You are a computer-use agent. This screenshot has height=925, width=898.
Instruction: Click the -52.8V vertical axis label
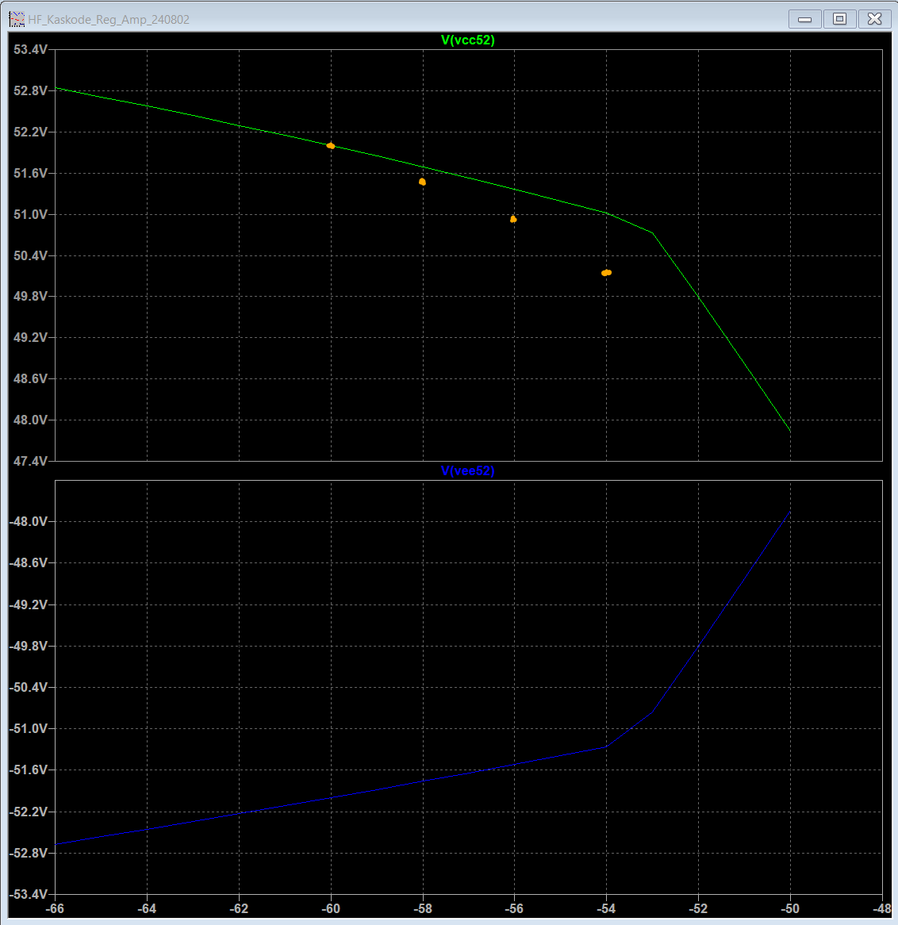[29, 853]
